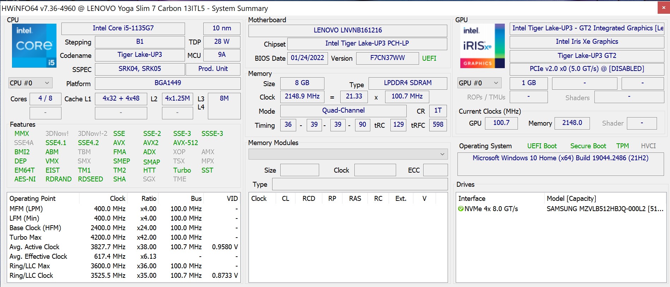Screen dimensions: 670x287
Task: Click the 1 GB GPU memory field
Action: [529, 83]
